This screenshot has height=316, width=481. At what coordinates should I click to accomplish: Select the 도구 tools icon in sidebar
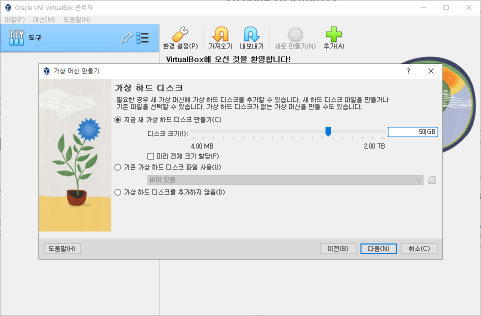tap(16, 38)
